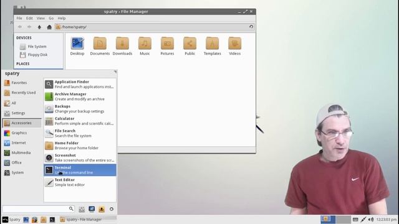
Task: Open File menu in File Manager
Action: point(19,18)
